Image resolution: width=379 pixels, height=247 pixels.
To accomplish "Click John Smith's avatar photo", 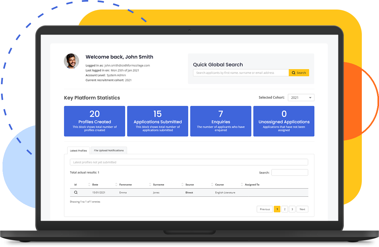I will click(72, 61).
